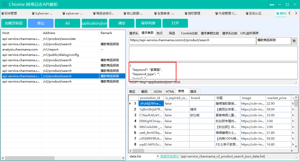This screenshot has width=300, height=161.
Task: Switch to 投诉管理 tab
Action: tap(9, 13)
